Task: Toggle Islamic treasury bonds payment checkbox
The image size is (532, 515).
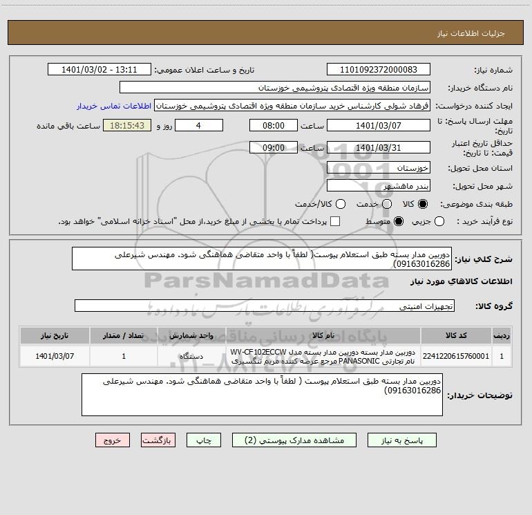Action: (335, 221)
